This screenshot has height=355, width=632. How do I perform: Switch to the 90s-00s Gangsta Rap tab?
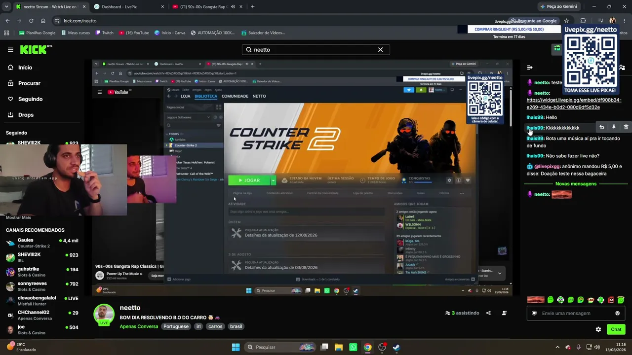point(206,7)
